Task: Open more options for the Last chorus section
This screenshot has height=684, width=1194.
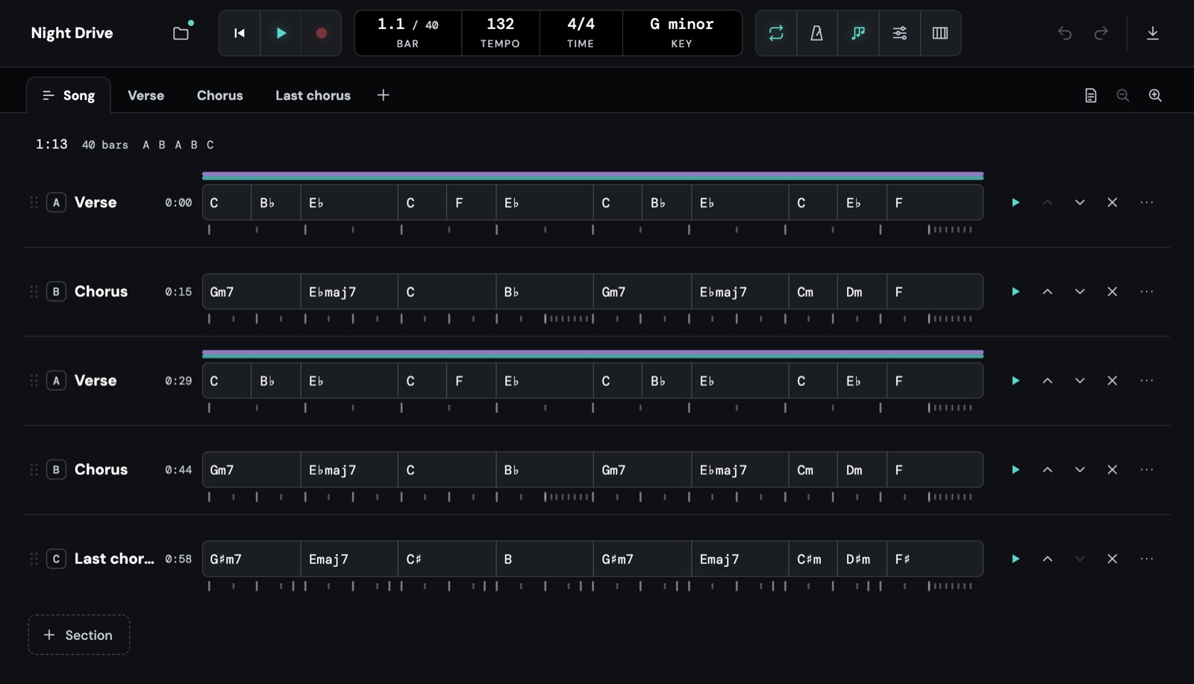Action: click(x=1147, y=559)
